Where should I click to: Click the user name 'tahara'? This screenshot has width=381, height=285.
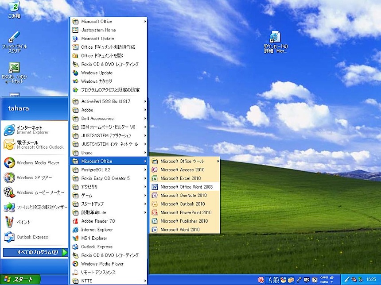19,108
